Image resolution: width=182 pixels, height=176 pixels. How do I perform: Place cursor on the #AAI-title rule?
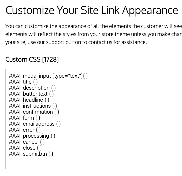coord(23,82)
